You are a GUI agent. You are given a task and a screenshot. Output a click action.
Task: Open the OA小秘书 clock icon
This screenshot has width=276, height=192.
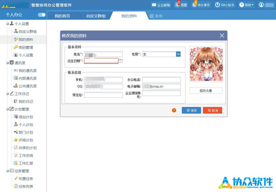[217, 5]
